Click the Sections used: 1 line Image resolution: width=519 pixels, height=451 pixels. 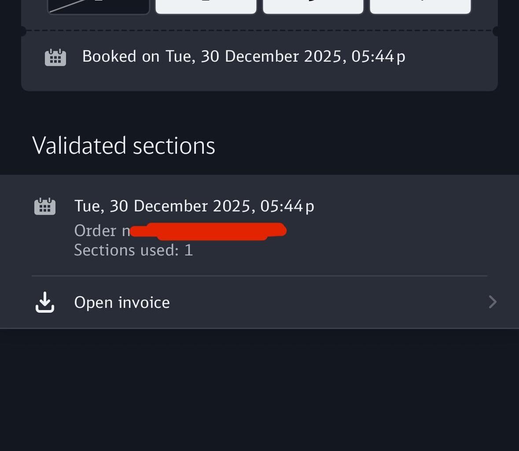pyautogui.click(x=133, y=250)
